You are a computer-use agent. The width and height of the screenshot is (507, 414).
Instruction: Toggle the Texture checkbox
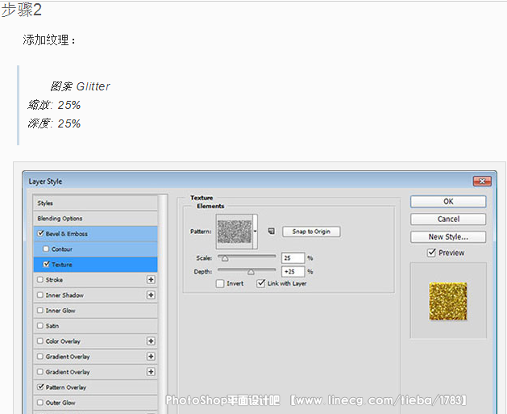46,264
